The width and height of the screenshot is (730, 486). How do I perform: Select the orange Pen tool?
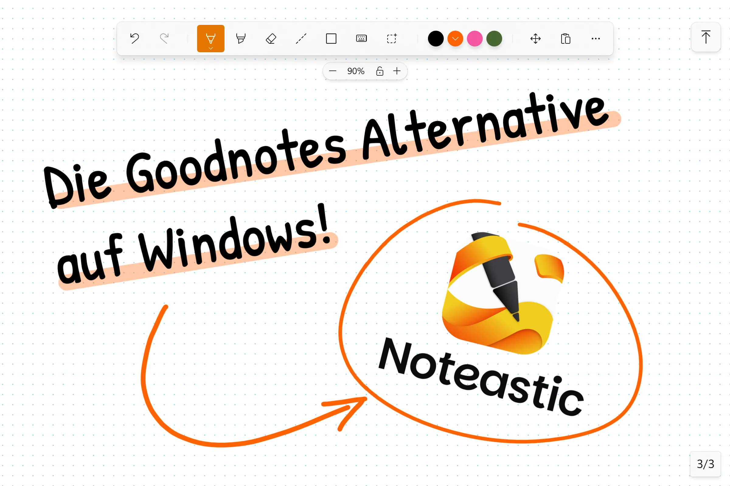[x=211, y=39]
